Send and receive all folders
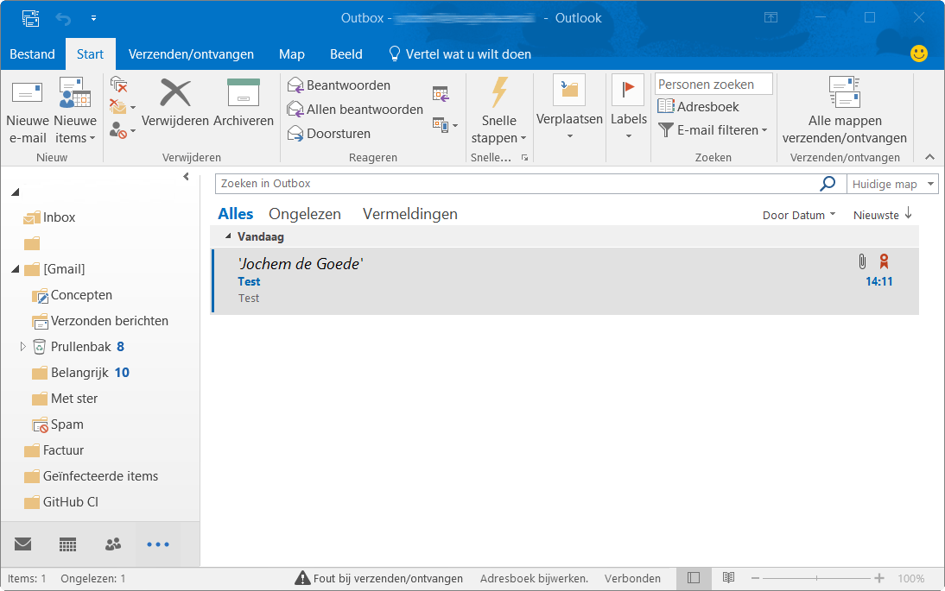 point(844,110)
